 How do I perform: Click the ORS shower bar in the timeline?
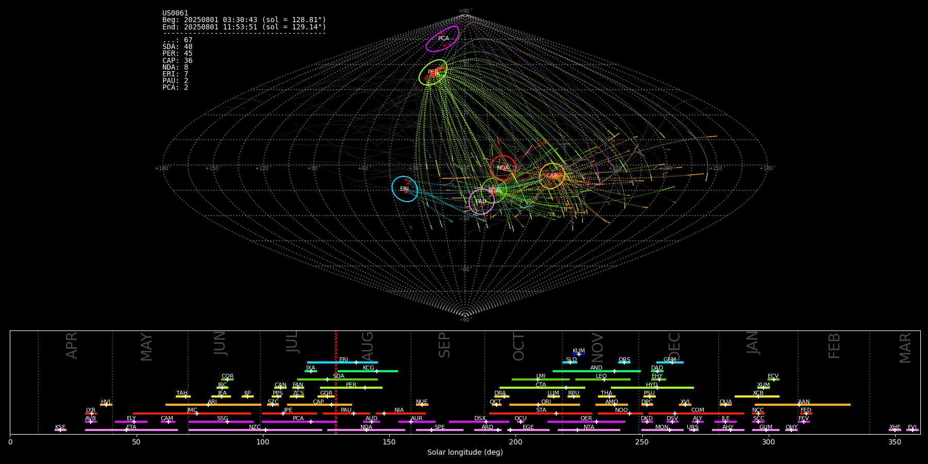pos(624,362)
